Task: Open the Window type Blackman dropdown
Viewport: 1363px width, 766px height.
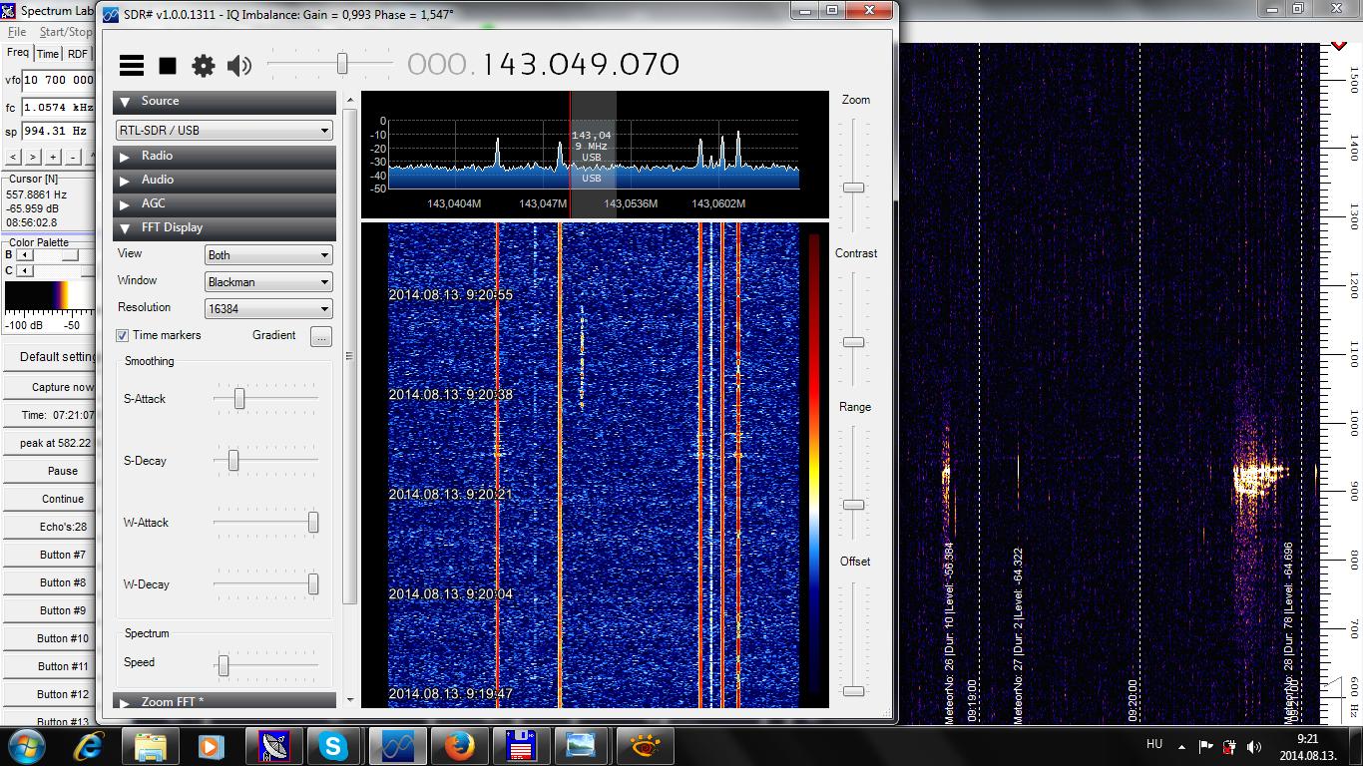Action: [267, 282]
